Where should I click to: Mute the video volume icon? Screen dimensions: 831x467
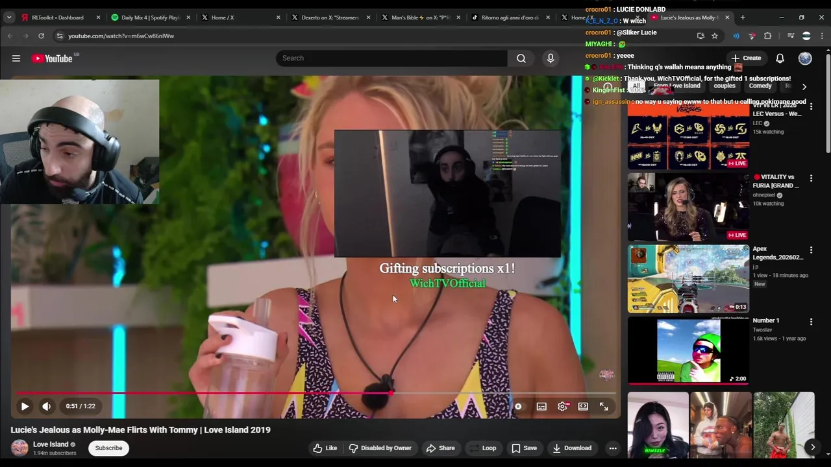pos(47,407)
